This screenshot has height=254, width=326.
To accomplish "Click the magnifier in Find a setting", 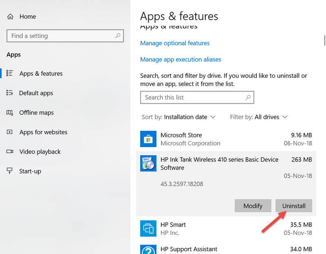I will pos(118,36).
